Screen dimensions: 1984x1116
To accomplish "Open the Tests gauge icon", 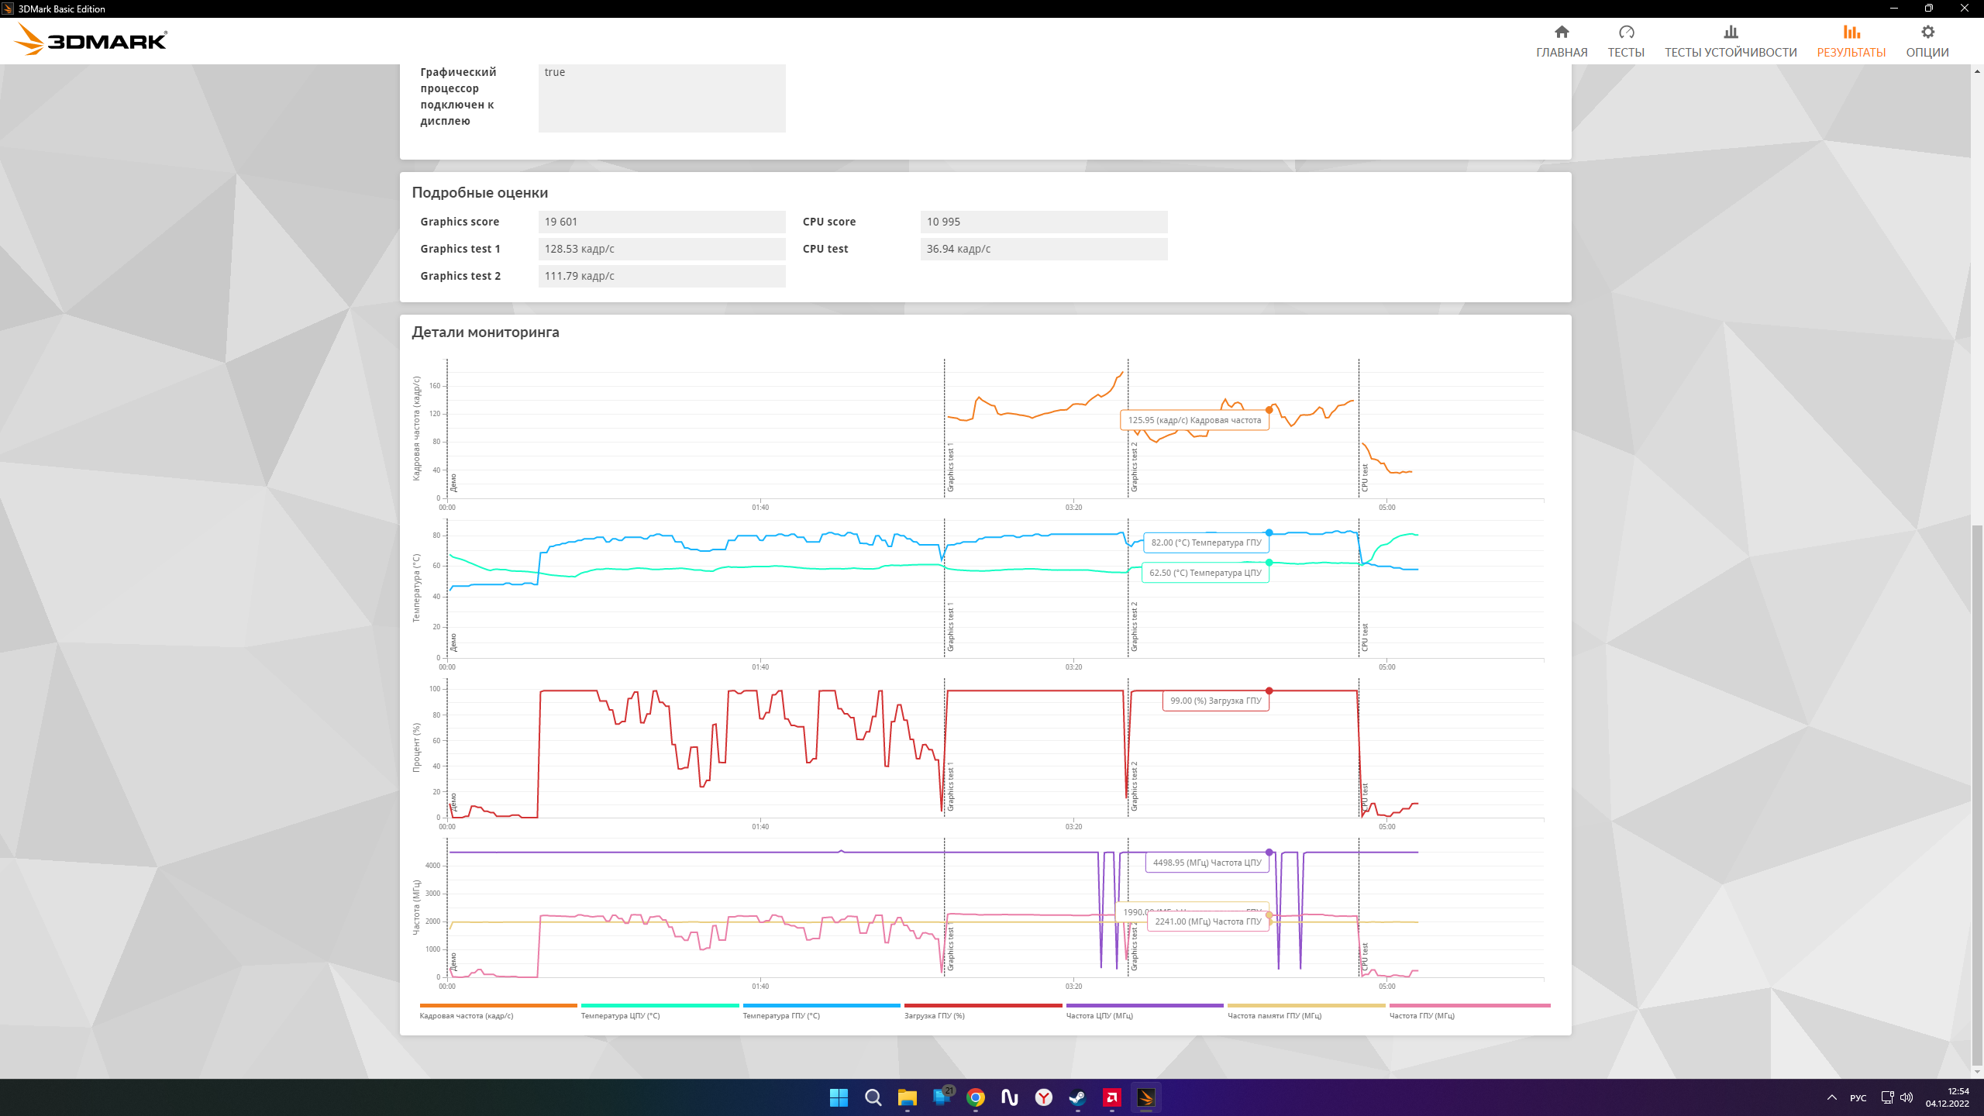I will tap(1626, 32).
